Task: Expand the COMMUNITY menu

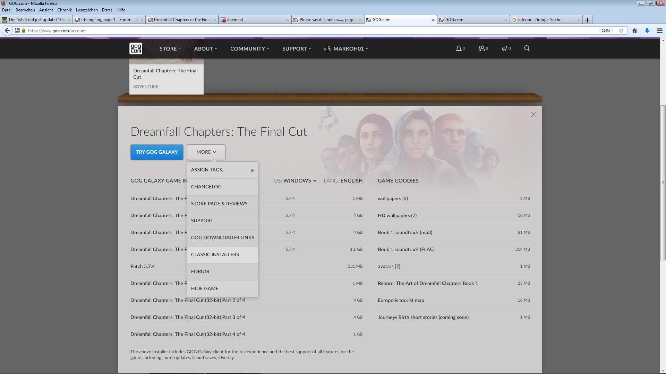Action: coord(249,49)
